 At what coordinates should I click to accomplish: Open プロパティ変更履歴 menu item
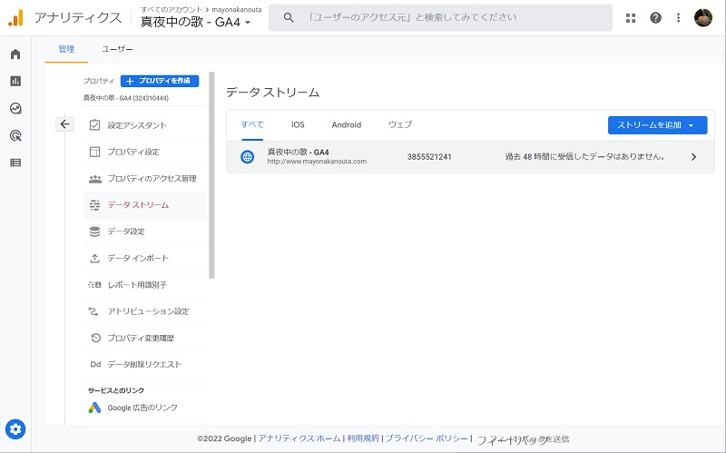pyautogui.click(x=145, y=338)
